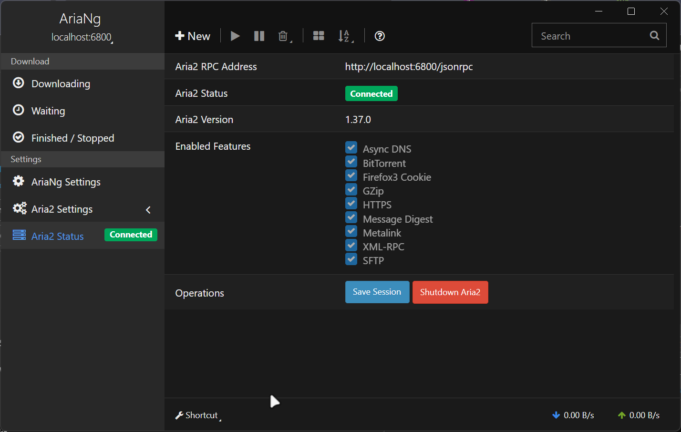Click the Pause toolbar icon
Screen dimensions: 681x432
tap(259, 36)
